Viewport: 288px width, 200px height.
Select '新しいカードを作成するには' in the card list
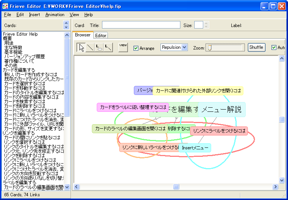31,75
